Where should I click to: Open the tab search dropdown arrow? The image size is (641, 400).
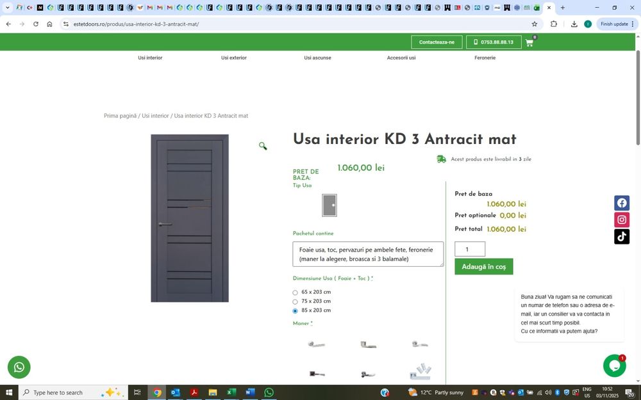pos(7,7)
